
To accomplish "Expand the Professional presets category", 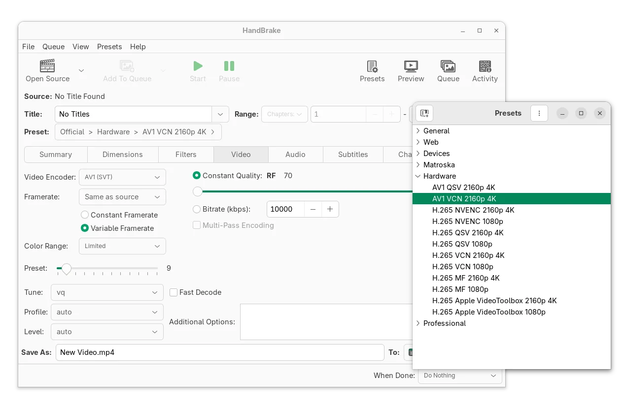I will (x=418, y=323).
